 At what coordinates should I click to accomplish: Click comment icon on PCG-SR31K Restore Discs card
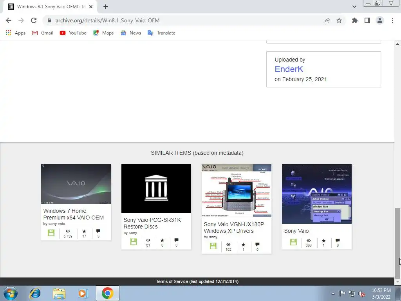pos(176,240)
